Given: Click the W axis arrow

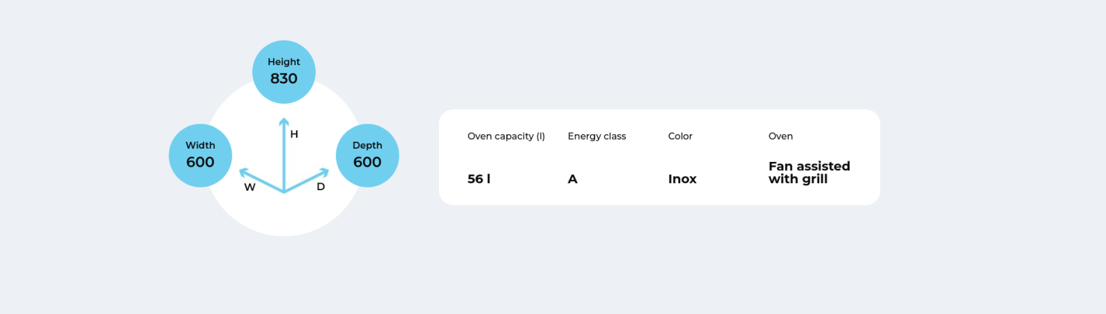Looking at the screenshot, I should click(261, 180).
